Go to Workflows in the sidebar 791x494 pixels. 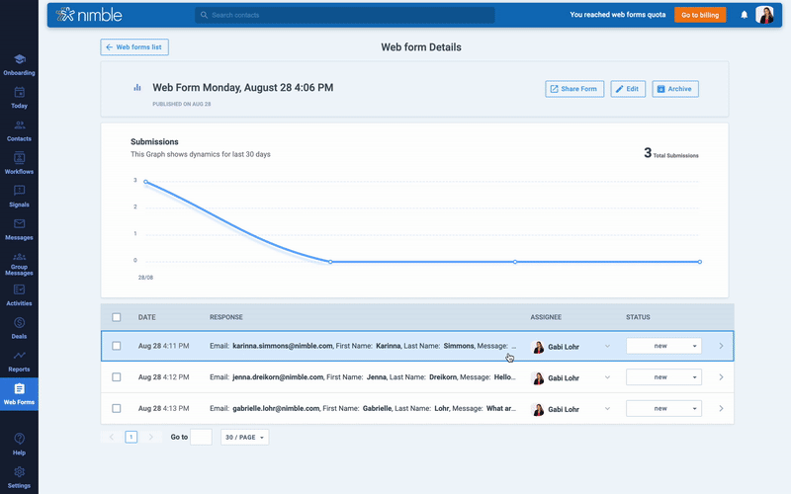point(19,162)
